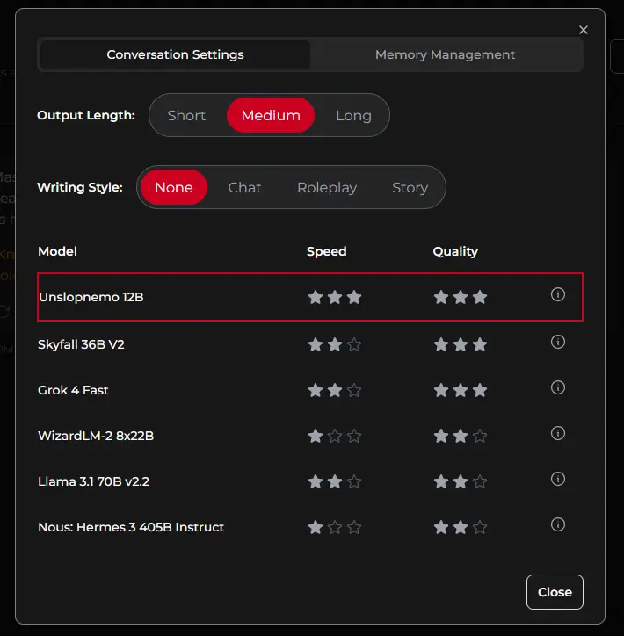Viewport: 624px width, 636px height.
Task: View info icon for WizardLM-2 8x22B
Action: [x=557, y=434]
